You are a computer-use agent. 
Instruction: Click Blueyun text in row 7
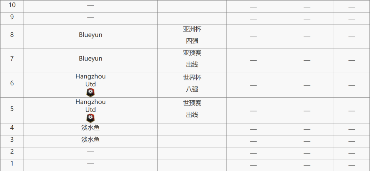point(90,58)
